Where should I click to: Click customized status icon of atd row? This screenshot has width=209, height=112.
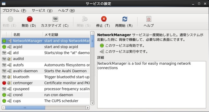(x=4, y=53)
